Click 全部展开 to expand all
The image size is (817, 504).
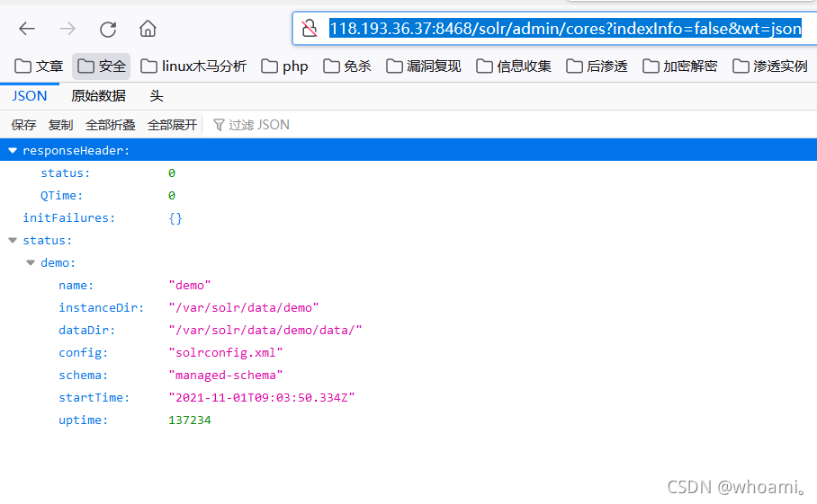coord(172,125)
